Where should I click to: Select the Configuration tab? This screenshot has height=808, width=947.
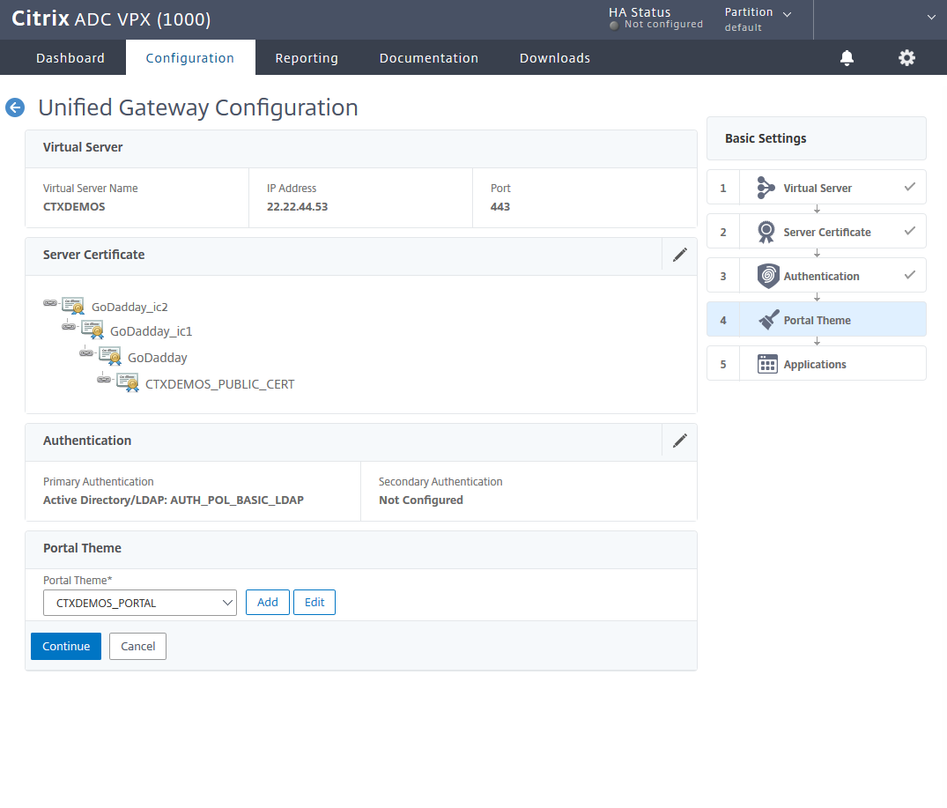[190, 58]
